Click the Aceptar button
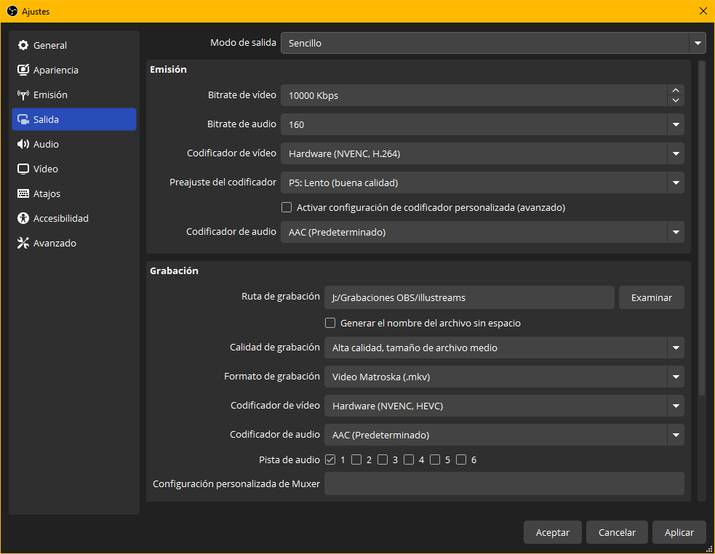The width and height of the screenshot is (715, 554). click(x=553, y=532)
